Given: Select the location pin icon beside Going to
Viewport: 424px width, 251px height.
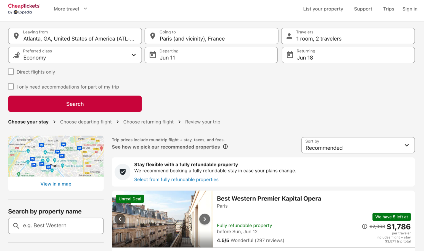Looking at the screenshot, I should (152, 36).
